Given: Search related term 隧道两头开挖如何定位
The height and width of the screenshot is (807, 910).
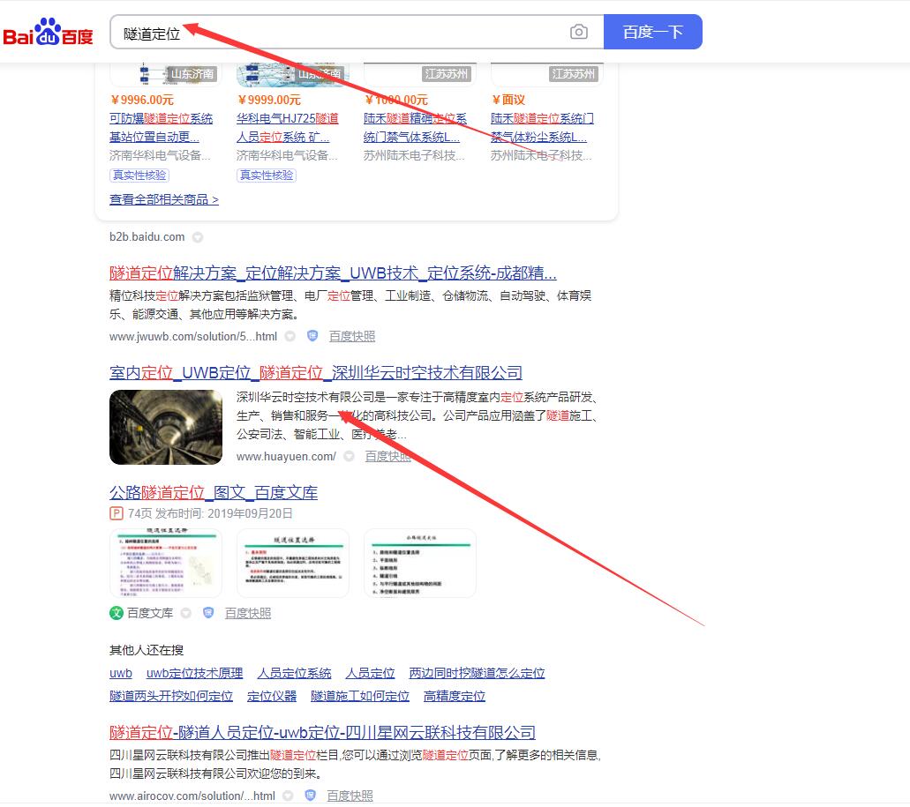Looking at the screenshot, I should click(171, 696).
